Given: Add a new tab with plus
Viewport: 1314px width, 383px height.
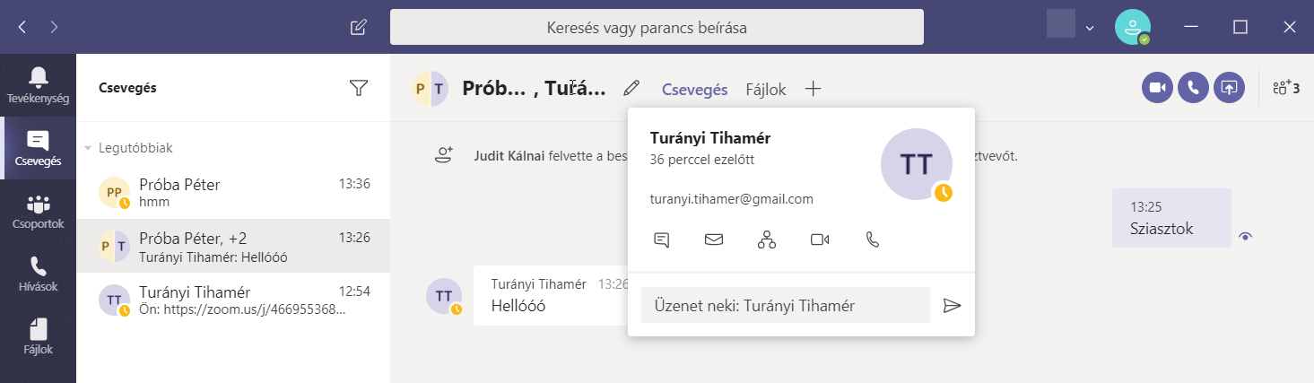Looking at the screenshot, I should [813, 89].
